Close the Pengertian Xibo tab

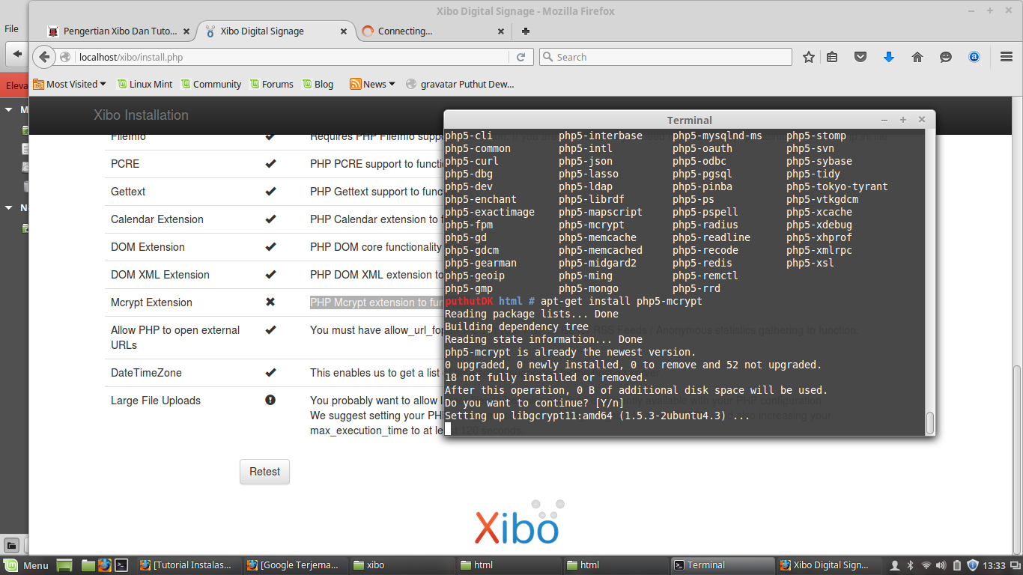[x=186, y=31]
